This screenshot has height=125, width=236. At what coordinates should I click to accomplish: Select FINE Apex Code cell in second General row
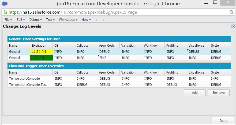point(108,58)
